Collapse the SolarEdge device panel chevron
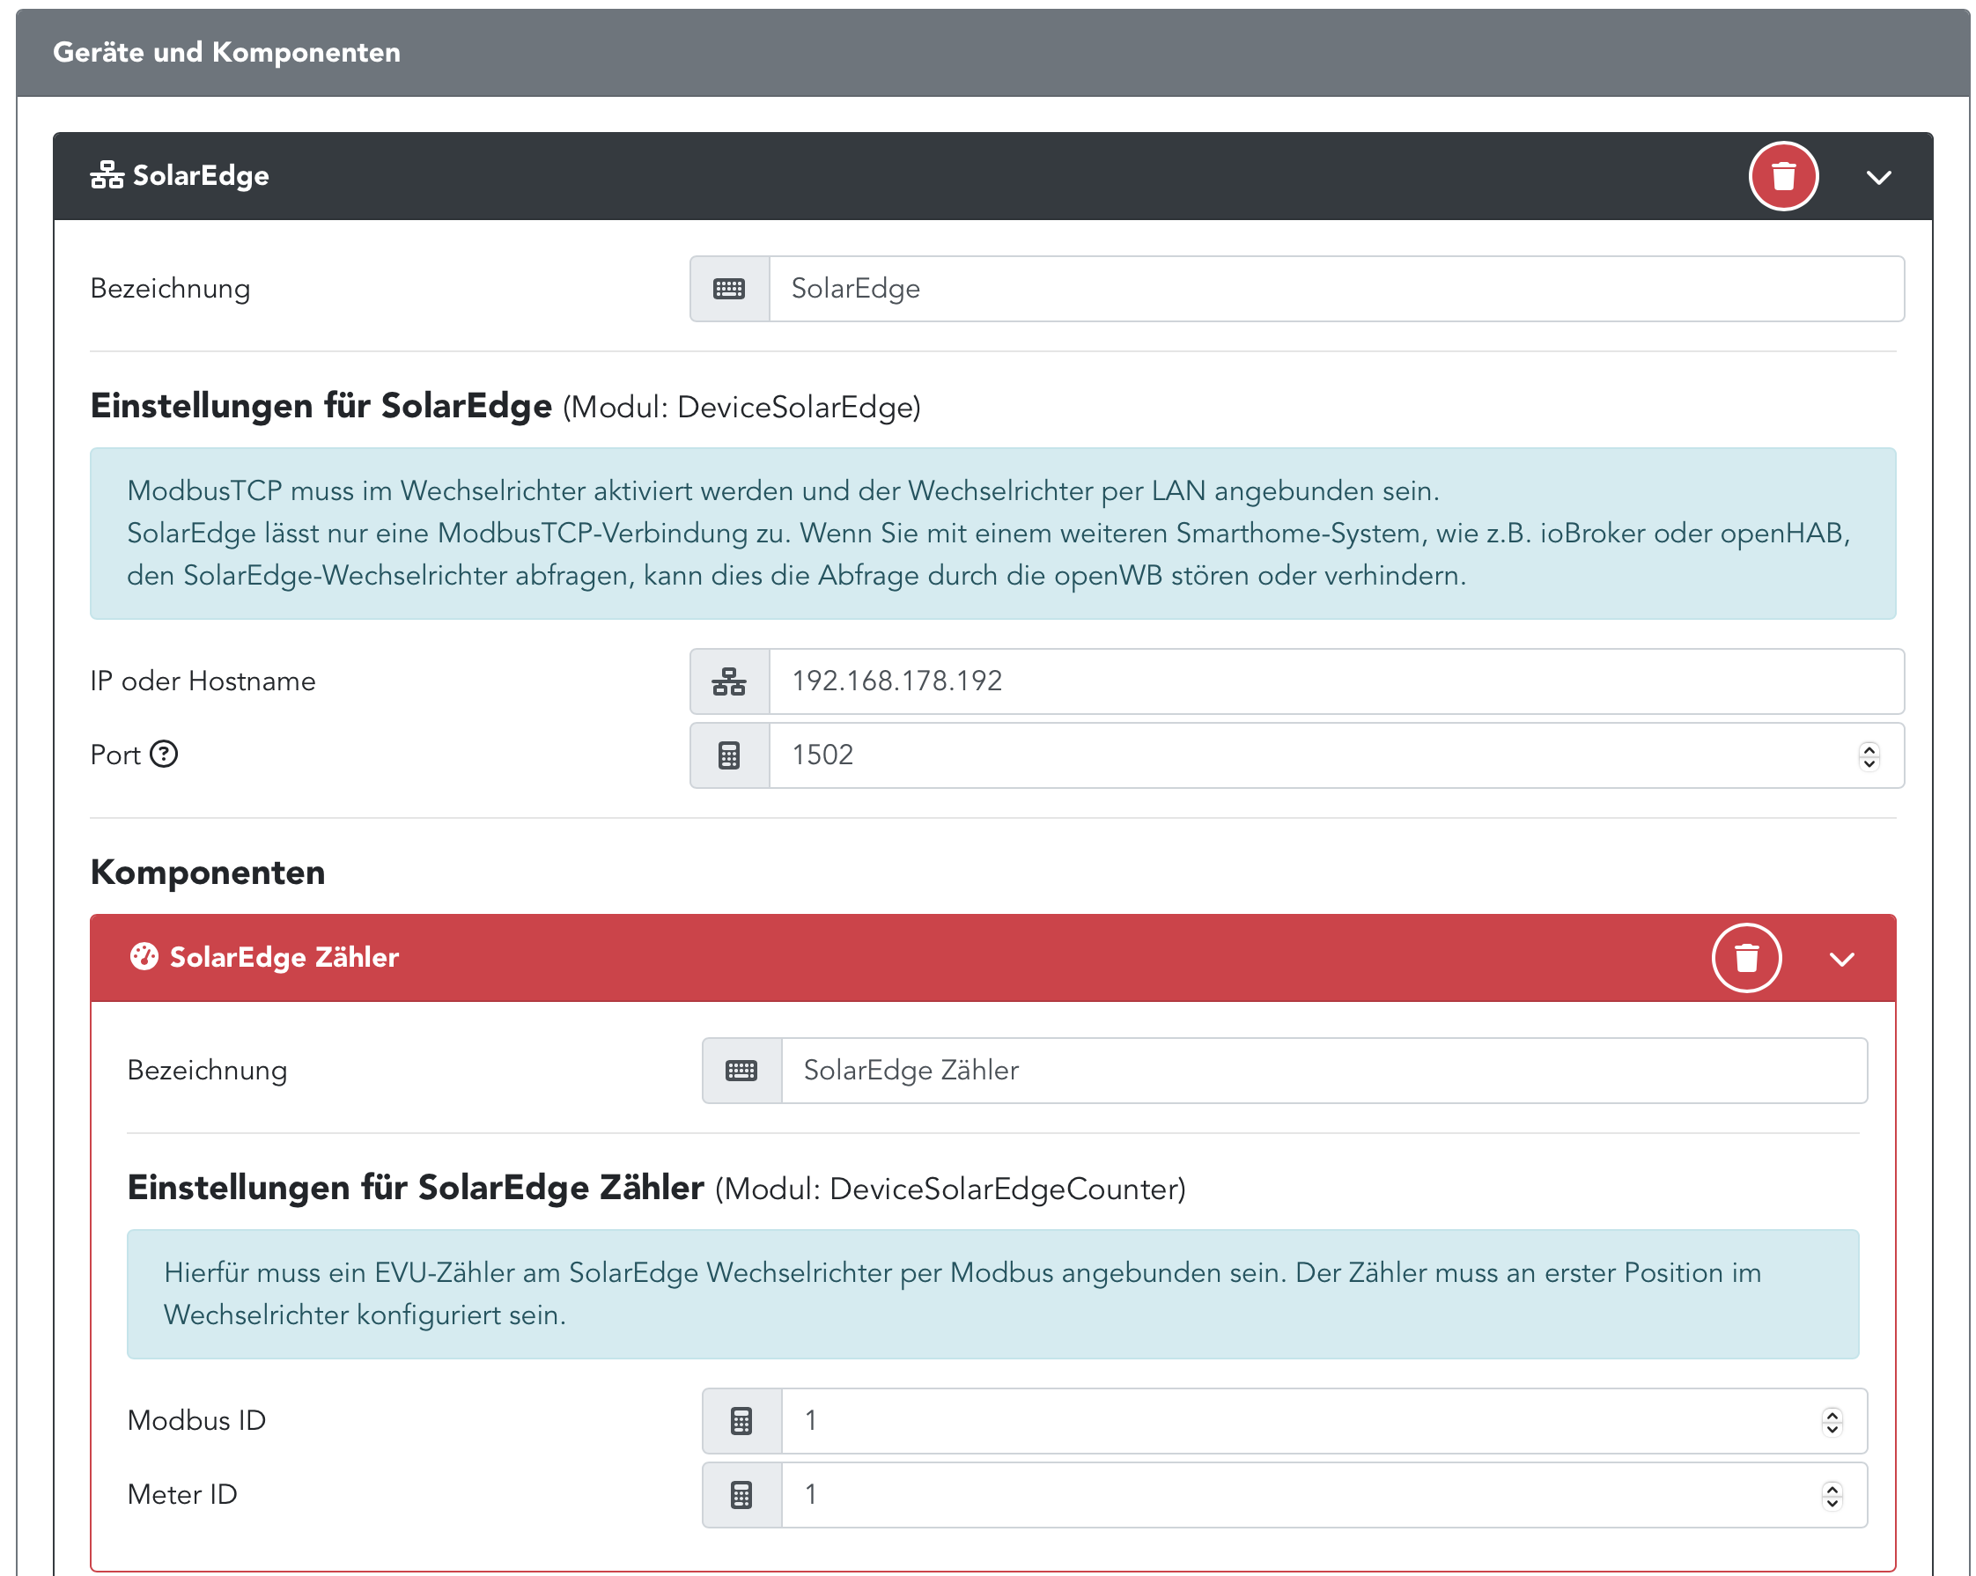 pos(1879,177)
